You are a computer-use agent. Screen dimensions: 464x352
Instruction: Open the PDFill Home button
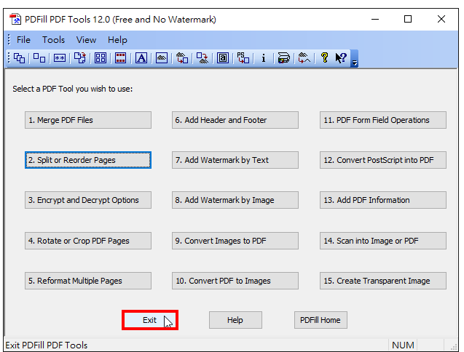pyautogui.click(x=321, y=320)
